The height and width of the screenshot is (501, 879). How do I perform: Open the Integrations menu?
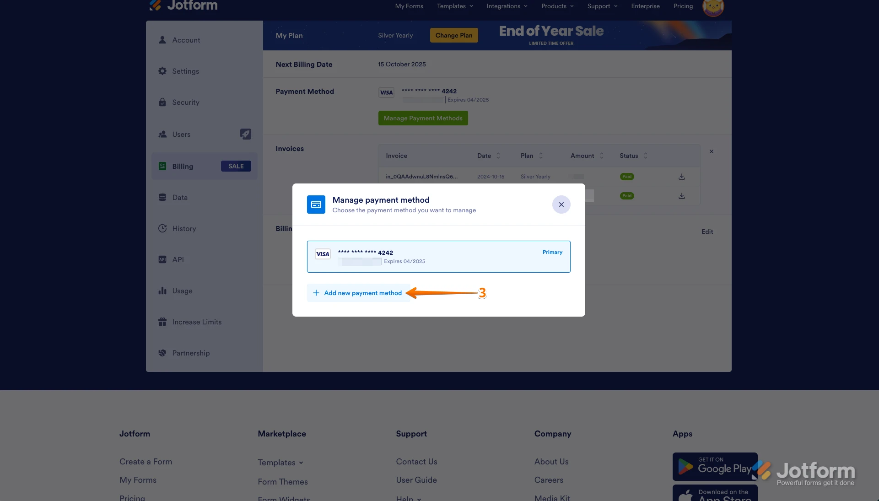point(507,6)
